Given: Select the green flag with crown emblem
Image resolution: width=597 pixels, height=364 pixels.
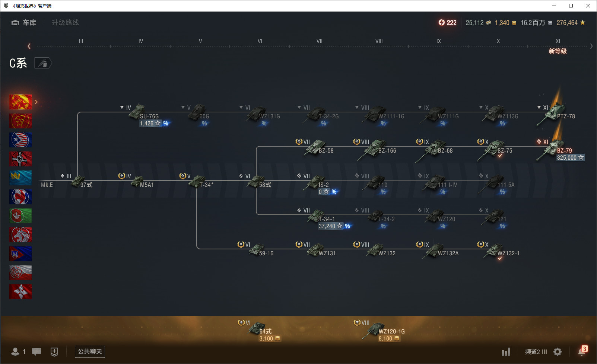Looking at the screenshot, I should pos(20,216).
